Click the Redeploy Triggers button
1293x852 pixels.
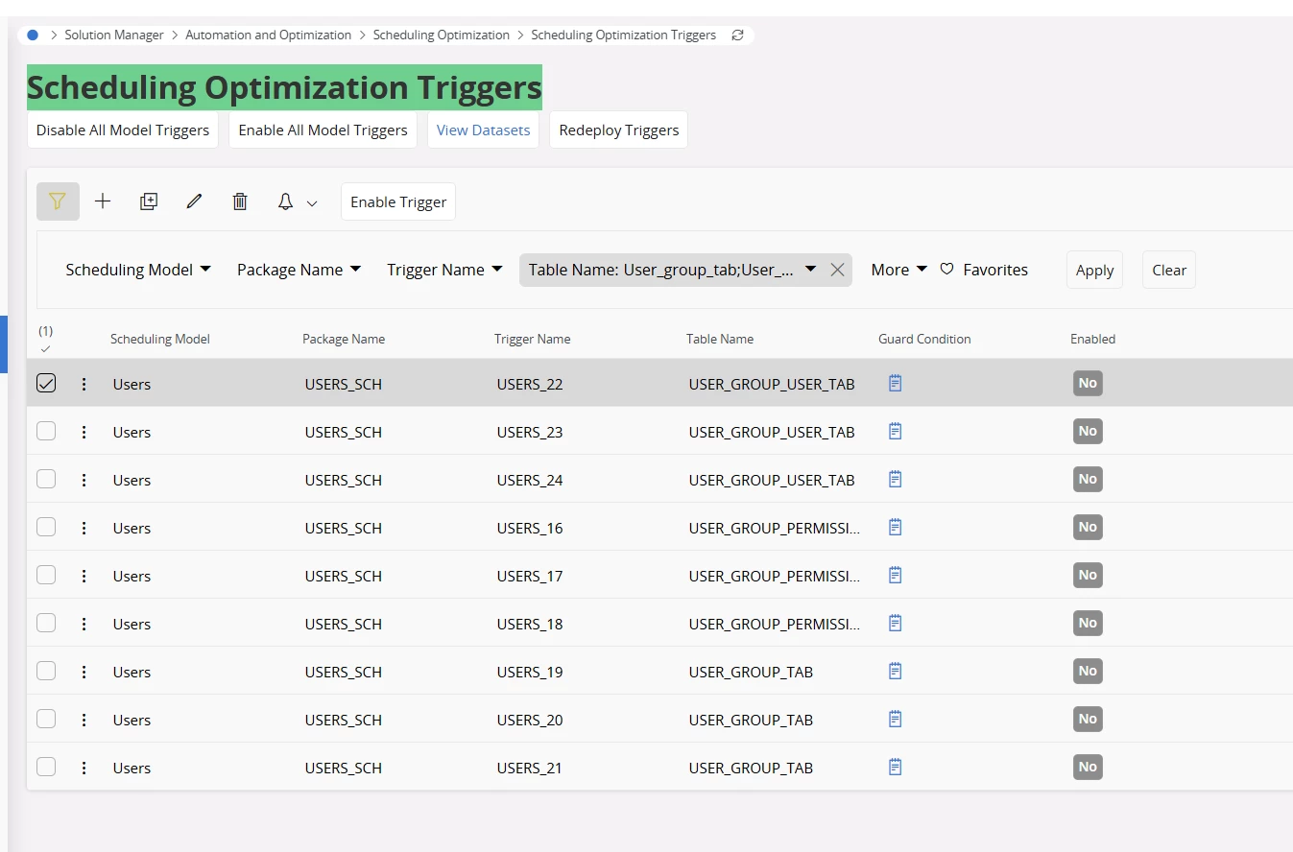618,130
